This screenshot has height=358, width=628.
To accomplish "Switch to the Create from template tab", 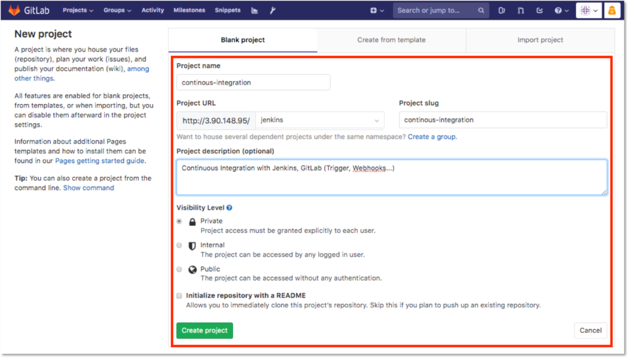I will click(391, 40).
